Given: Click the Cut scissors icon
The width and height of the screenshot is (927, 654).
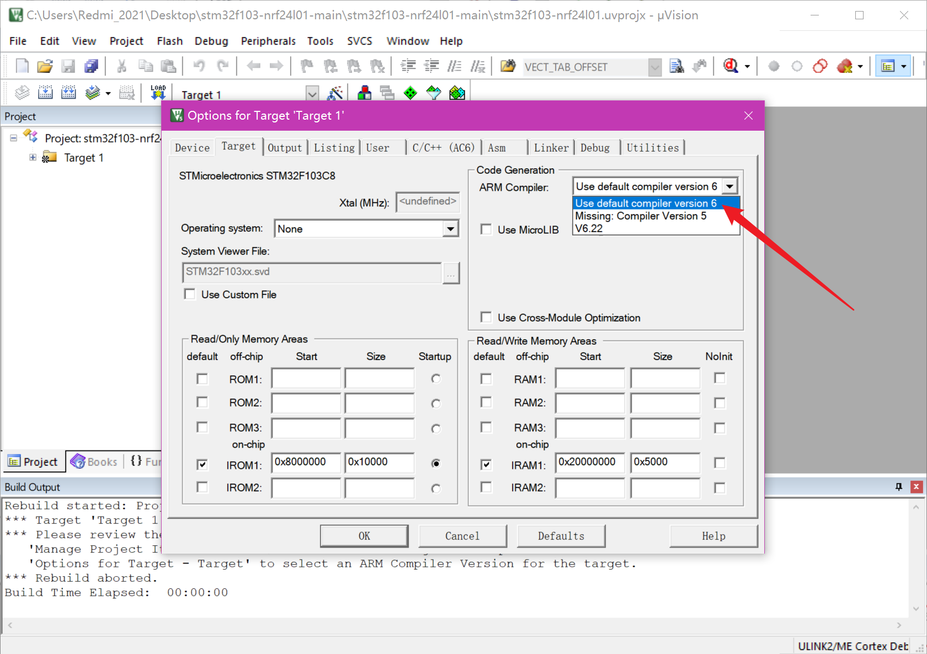Looking at the screenshot, I should pos(121,66).
